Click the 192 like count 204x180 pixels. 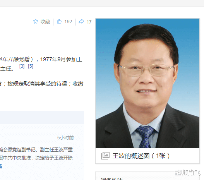(x=68, y=22)
